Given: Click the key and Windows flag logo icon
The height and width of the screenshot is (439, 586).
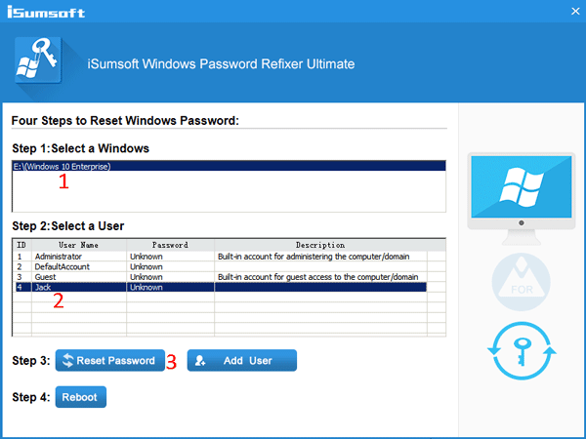Looking at the screenshot, I should point(38,60).
